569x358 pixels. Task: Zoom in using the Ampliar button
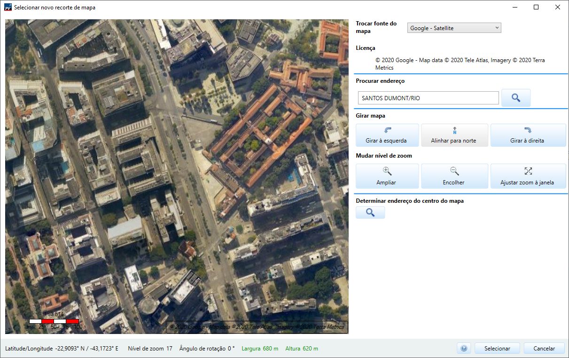pyautogui.click(x=387, y=176)
